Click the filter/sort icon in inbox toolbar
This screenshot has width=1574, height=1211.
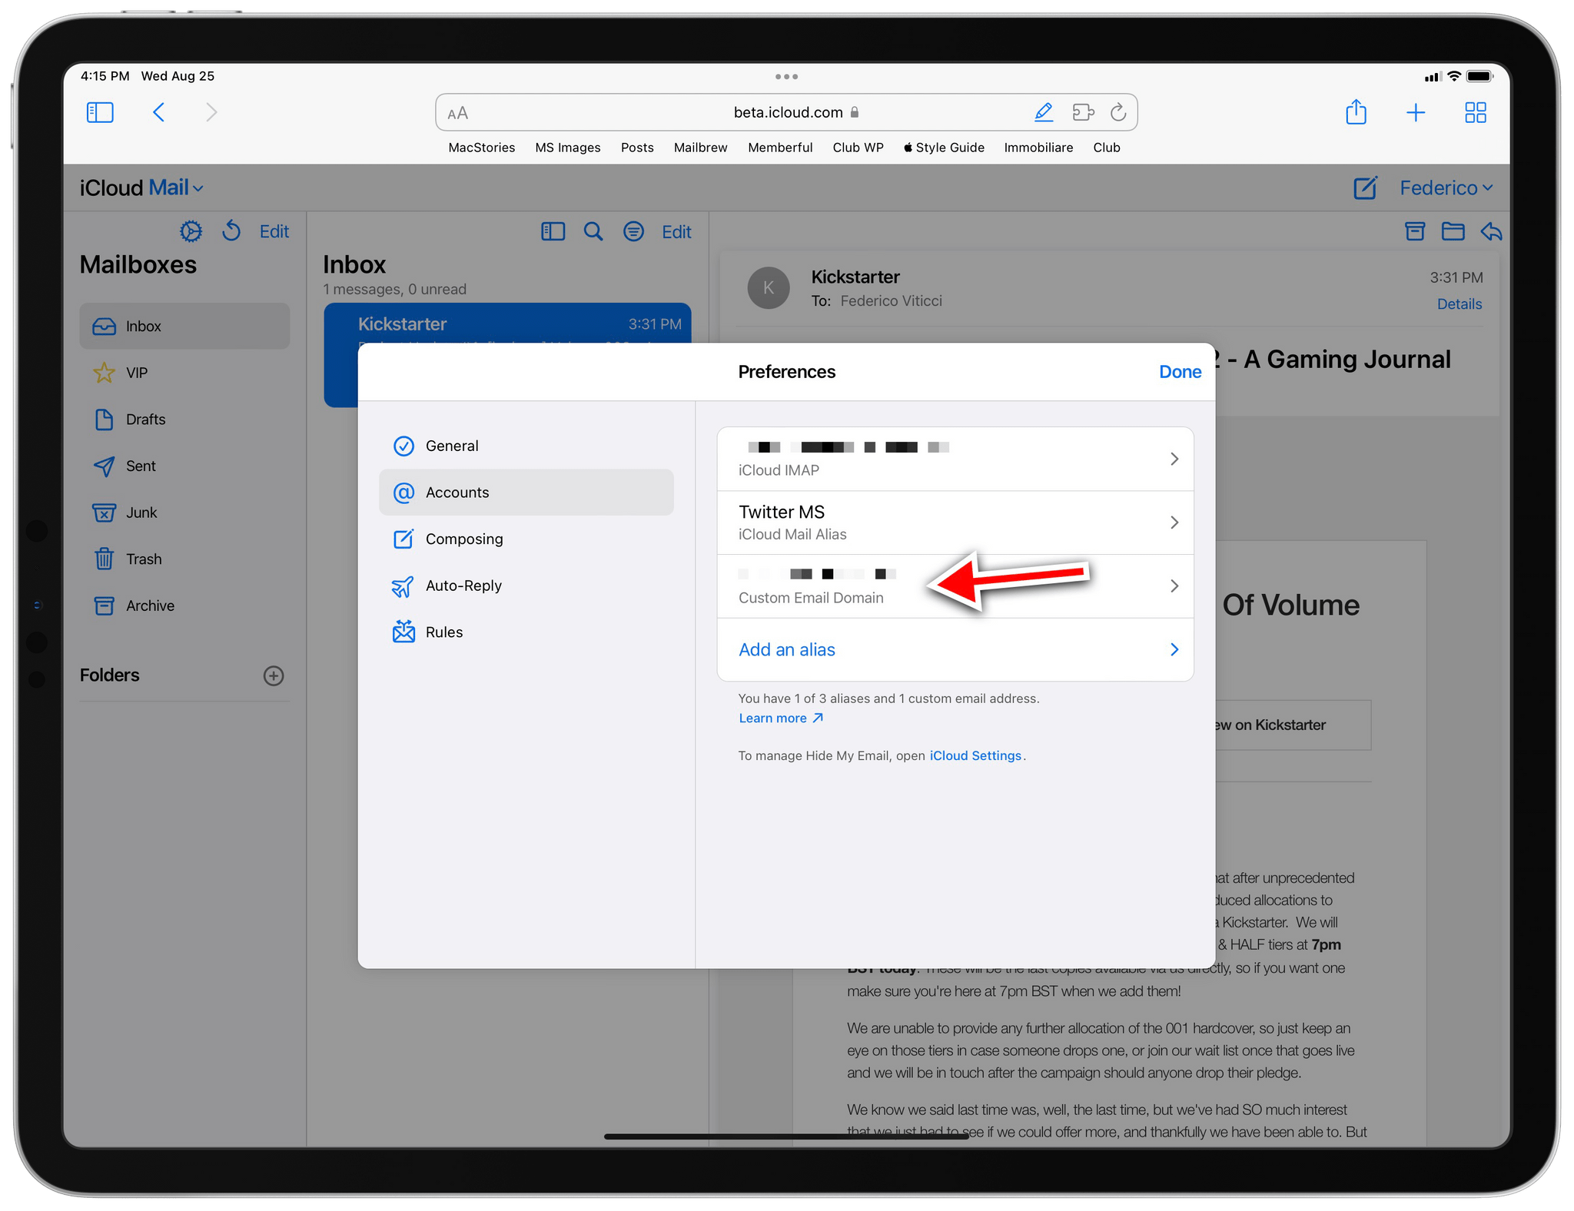pyautogui.click(x=636, y=229)
